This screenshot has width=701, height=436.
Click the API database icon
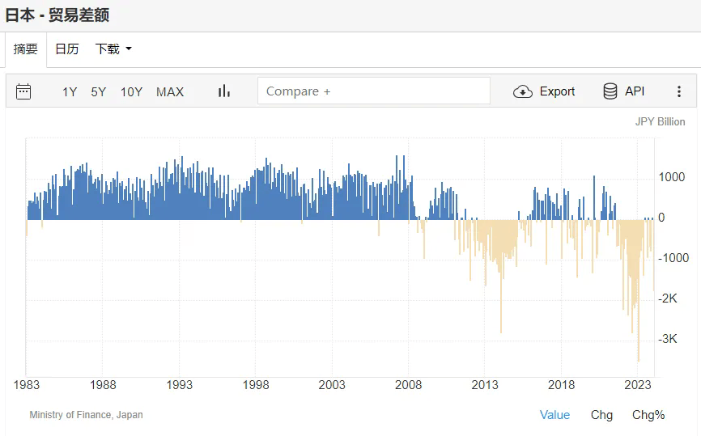tap(610, 91)
